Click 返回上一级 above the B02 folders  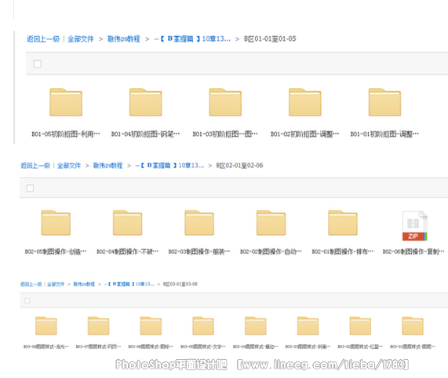point(35,165)
